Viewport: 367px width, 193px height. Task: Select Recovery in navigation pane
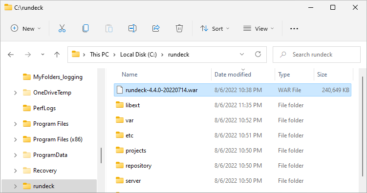click(45, 171)
